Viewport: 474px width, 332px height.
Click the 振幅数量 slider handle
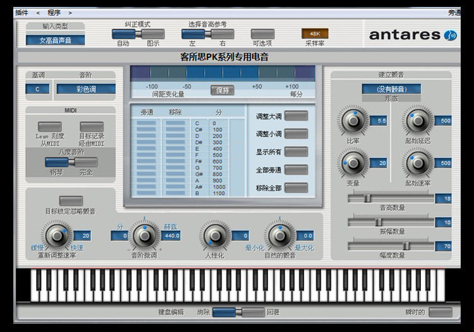point(378,222)
